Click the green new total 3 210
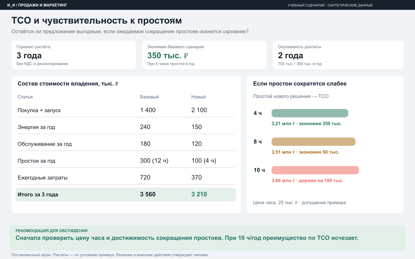Viewport: 415px width, 259px height. pos(199,194)
